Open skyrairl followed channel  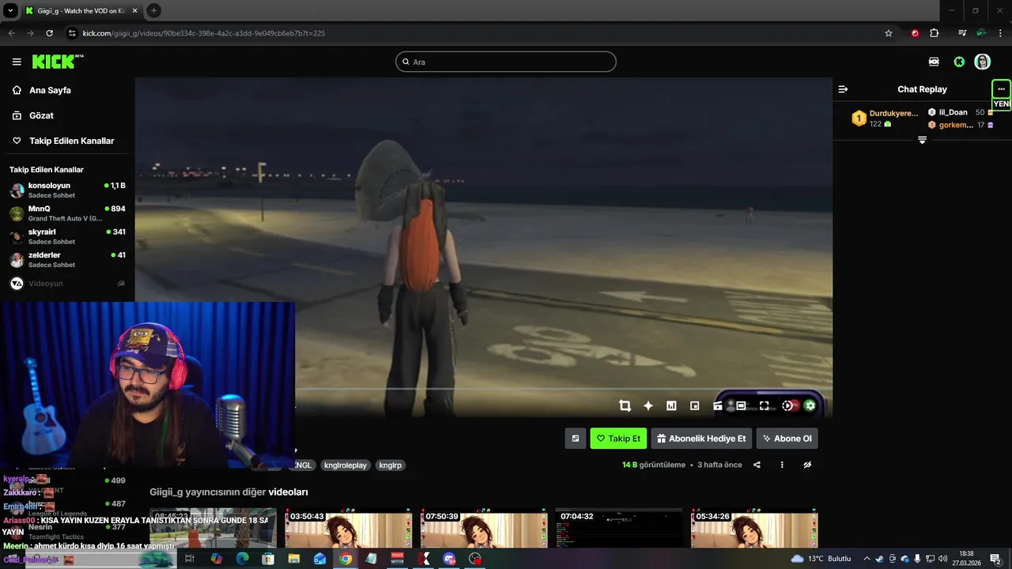[67, 236]
